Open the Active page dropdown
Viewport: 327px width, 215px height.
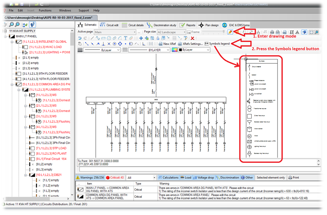pos(115,32)
